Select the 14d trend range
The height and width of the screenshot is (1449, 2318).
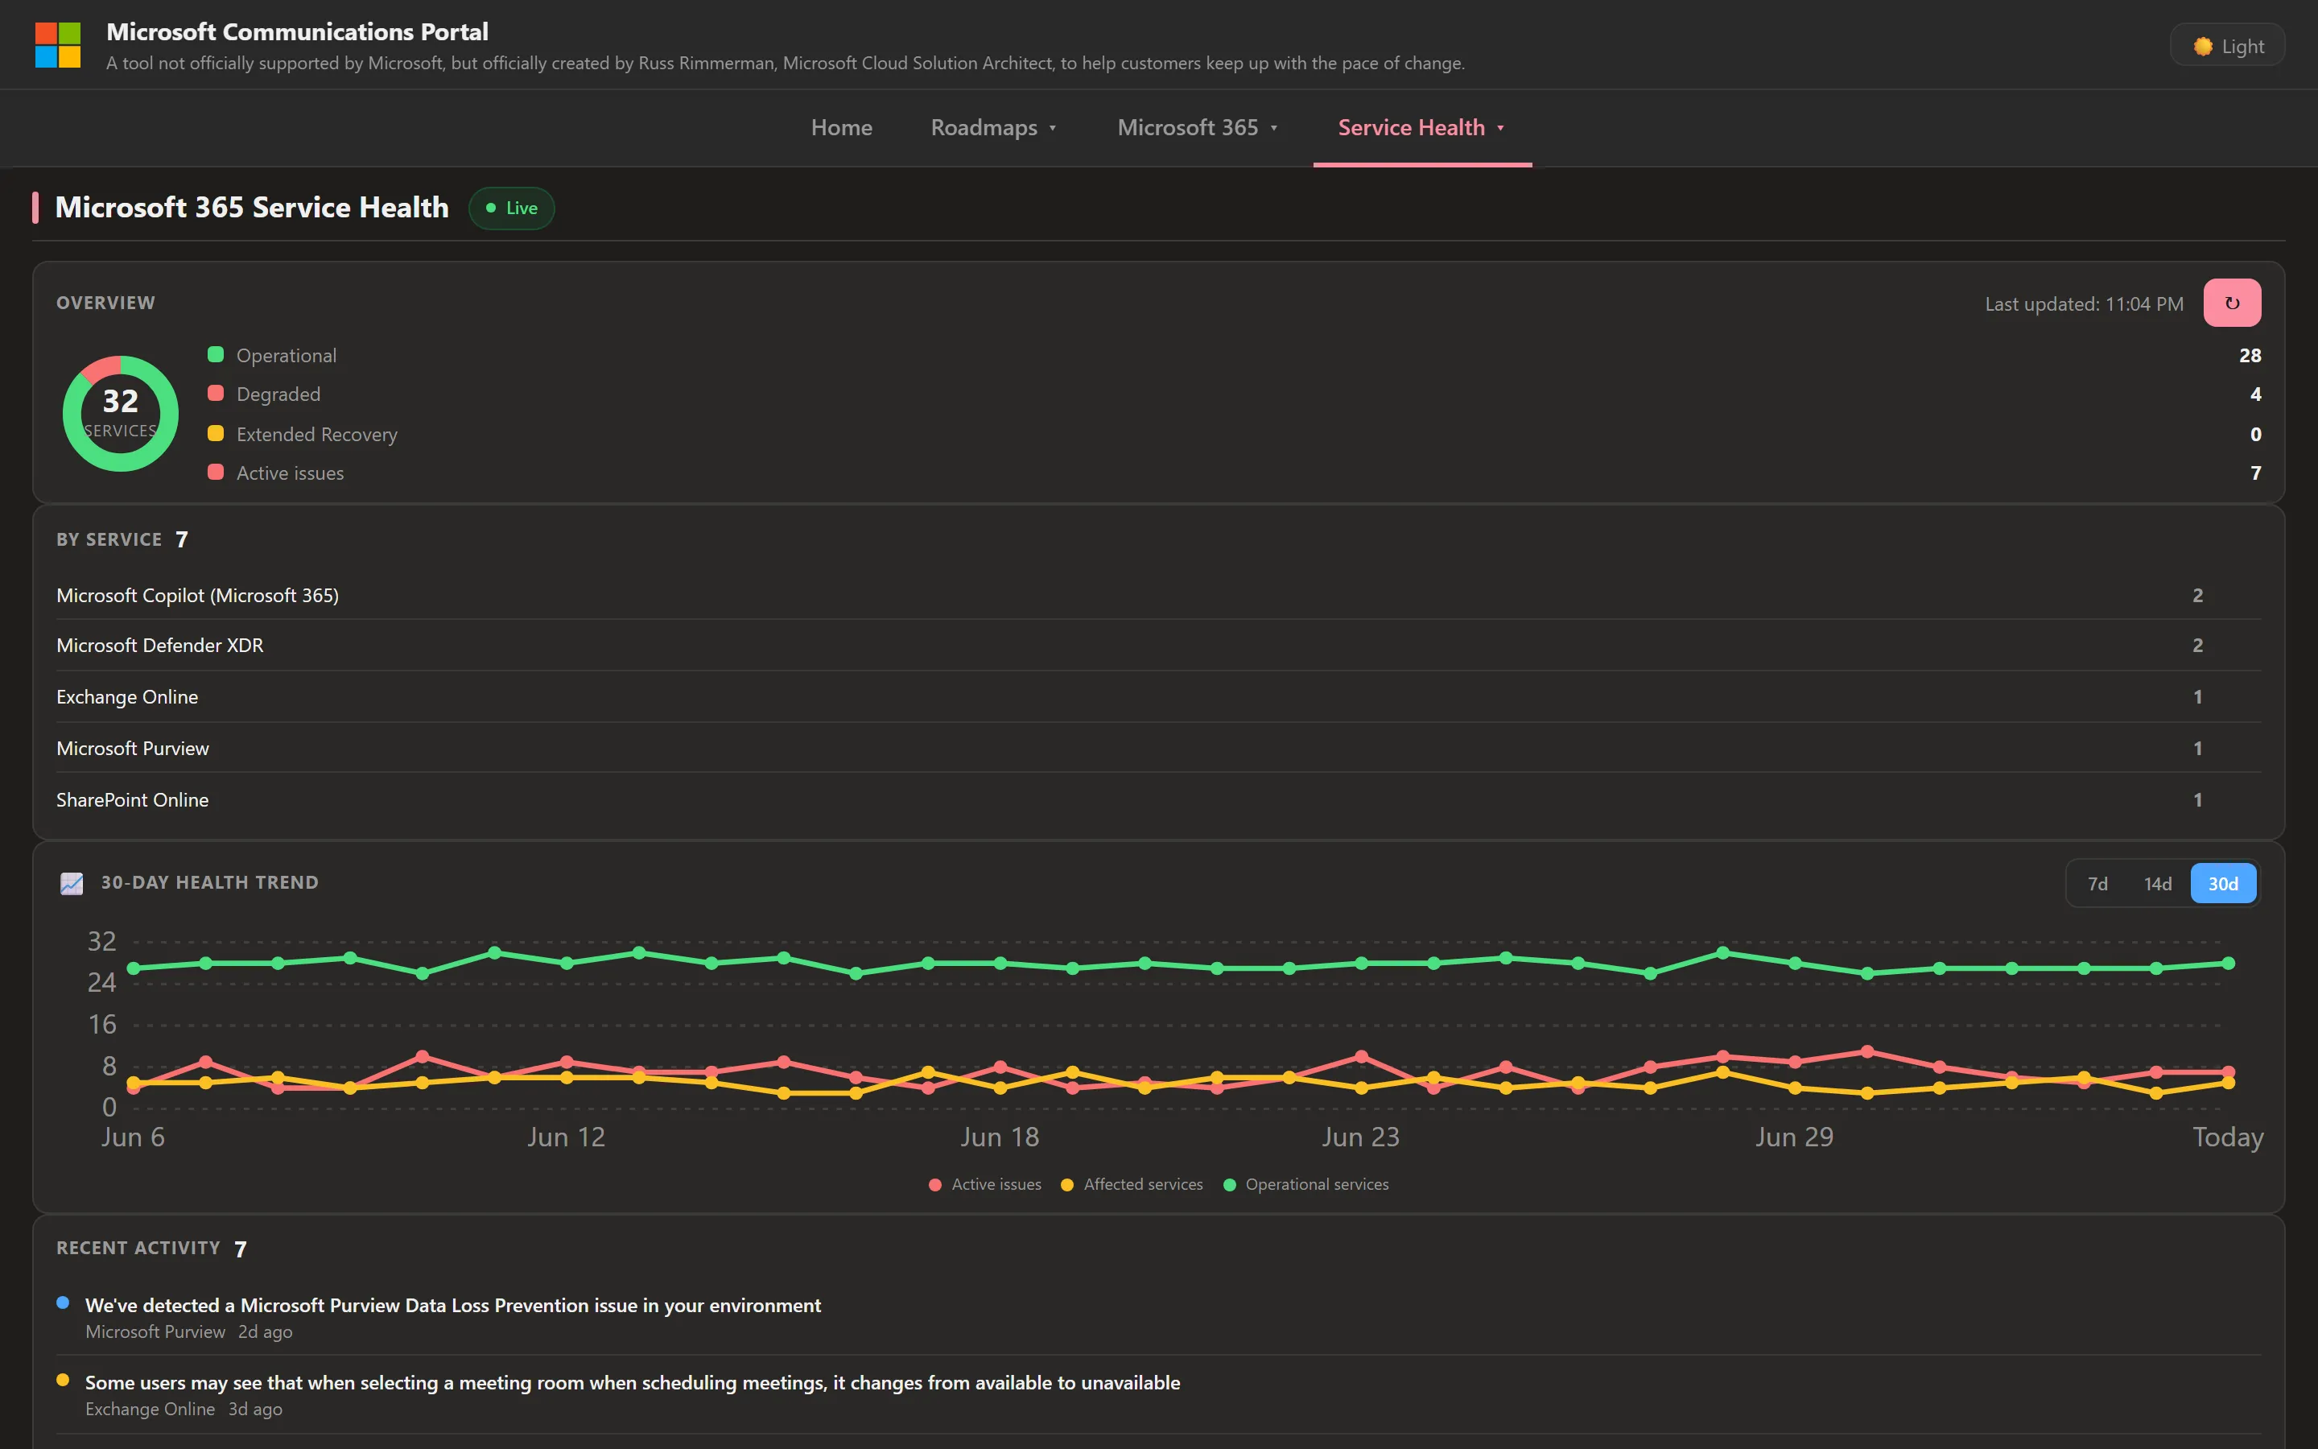(x=2157, y=884)
